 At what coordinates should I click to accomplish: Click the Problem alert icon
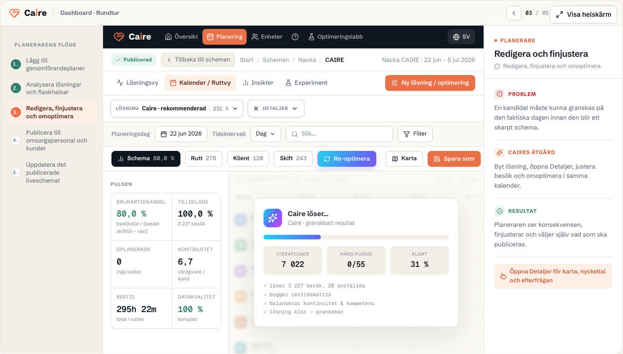tap(499, 94)
